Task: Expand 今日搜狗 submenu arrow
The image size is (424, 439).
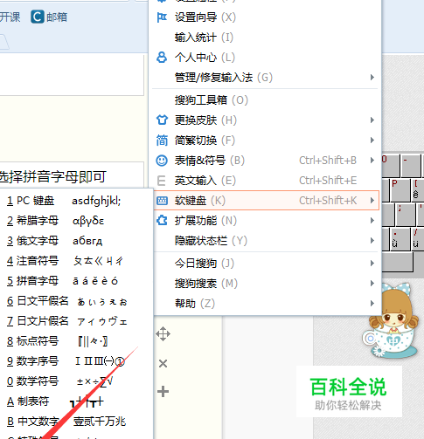Action: tap(372, 264)
